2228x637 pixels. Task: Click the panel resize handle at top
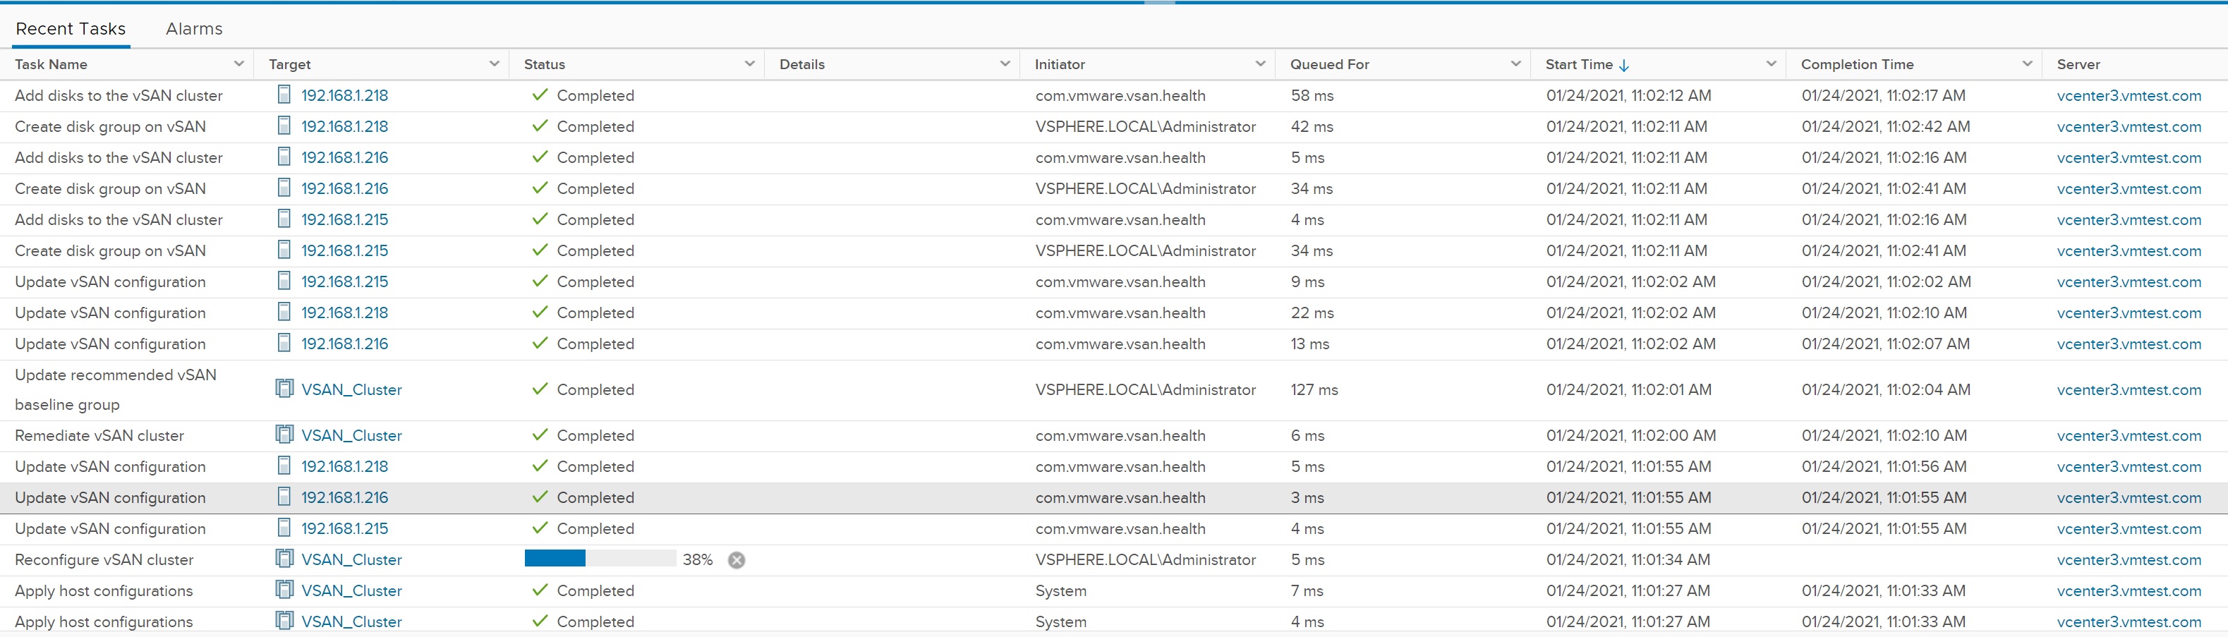pos(1159,3)
